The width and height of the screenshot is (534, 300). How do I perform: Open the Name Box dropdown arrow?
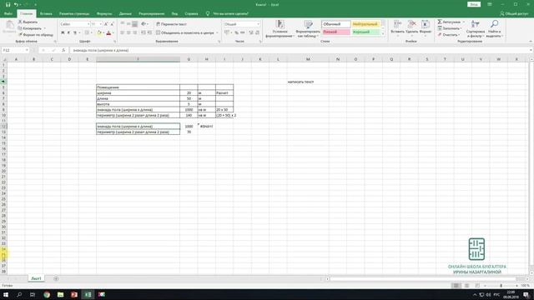coord(27,50)
